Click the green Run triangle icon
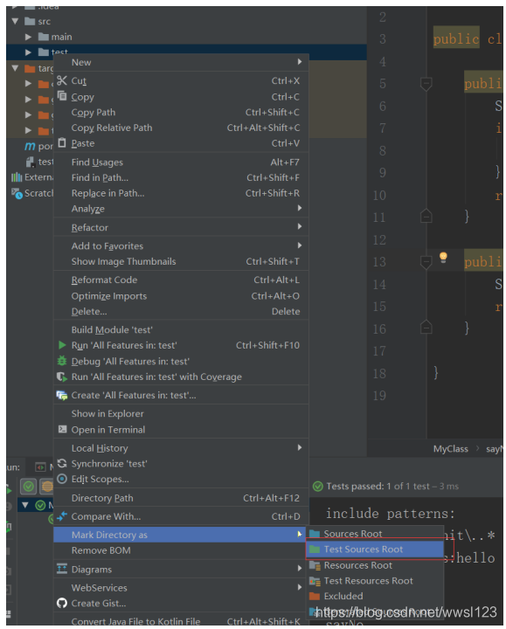 point(62,345)
